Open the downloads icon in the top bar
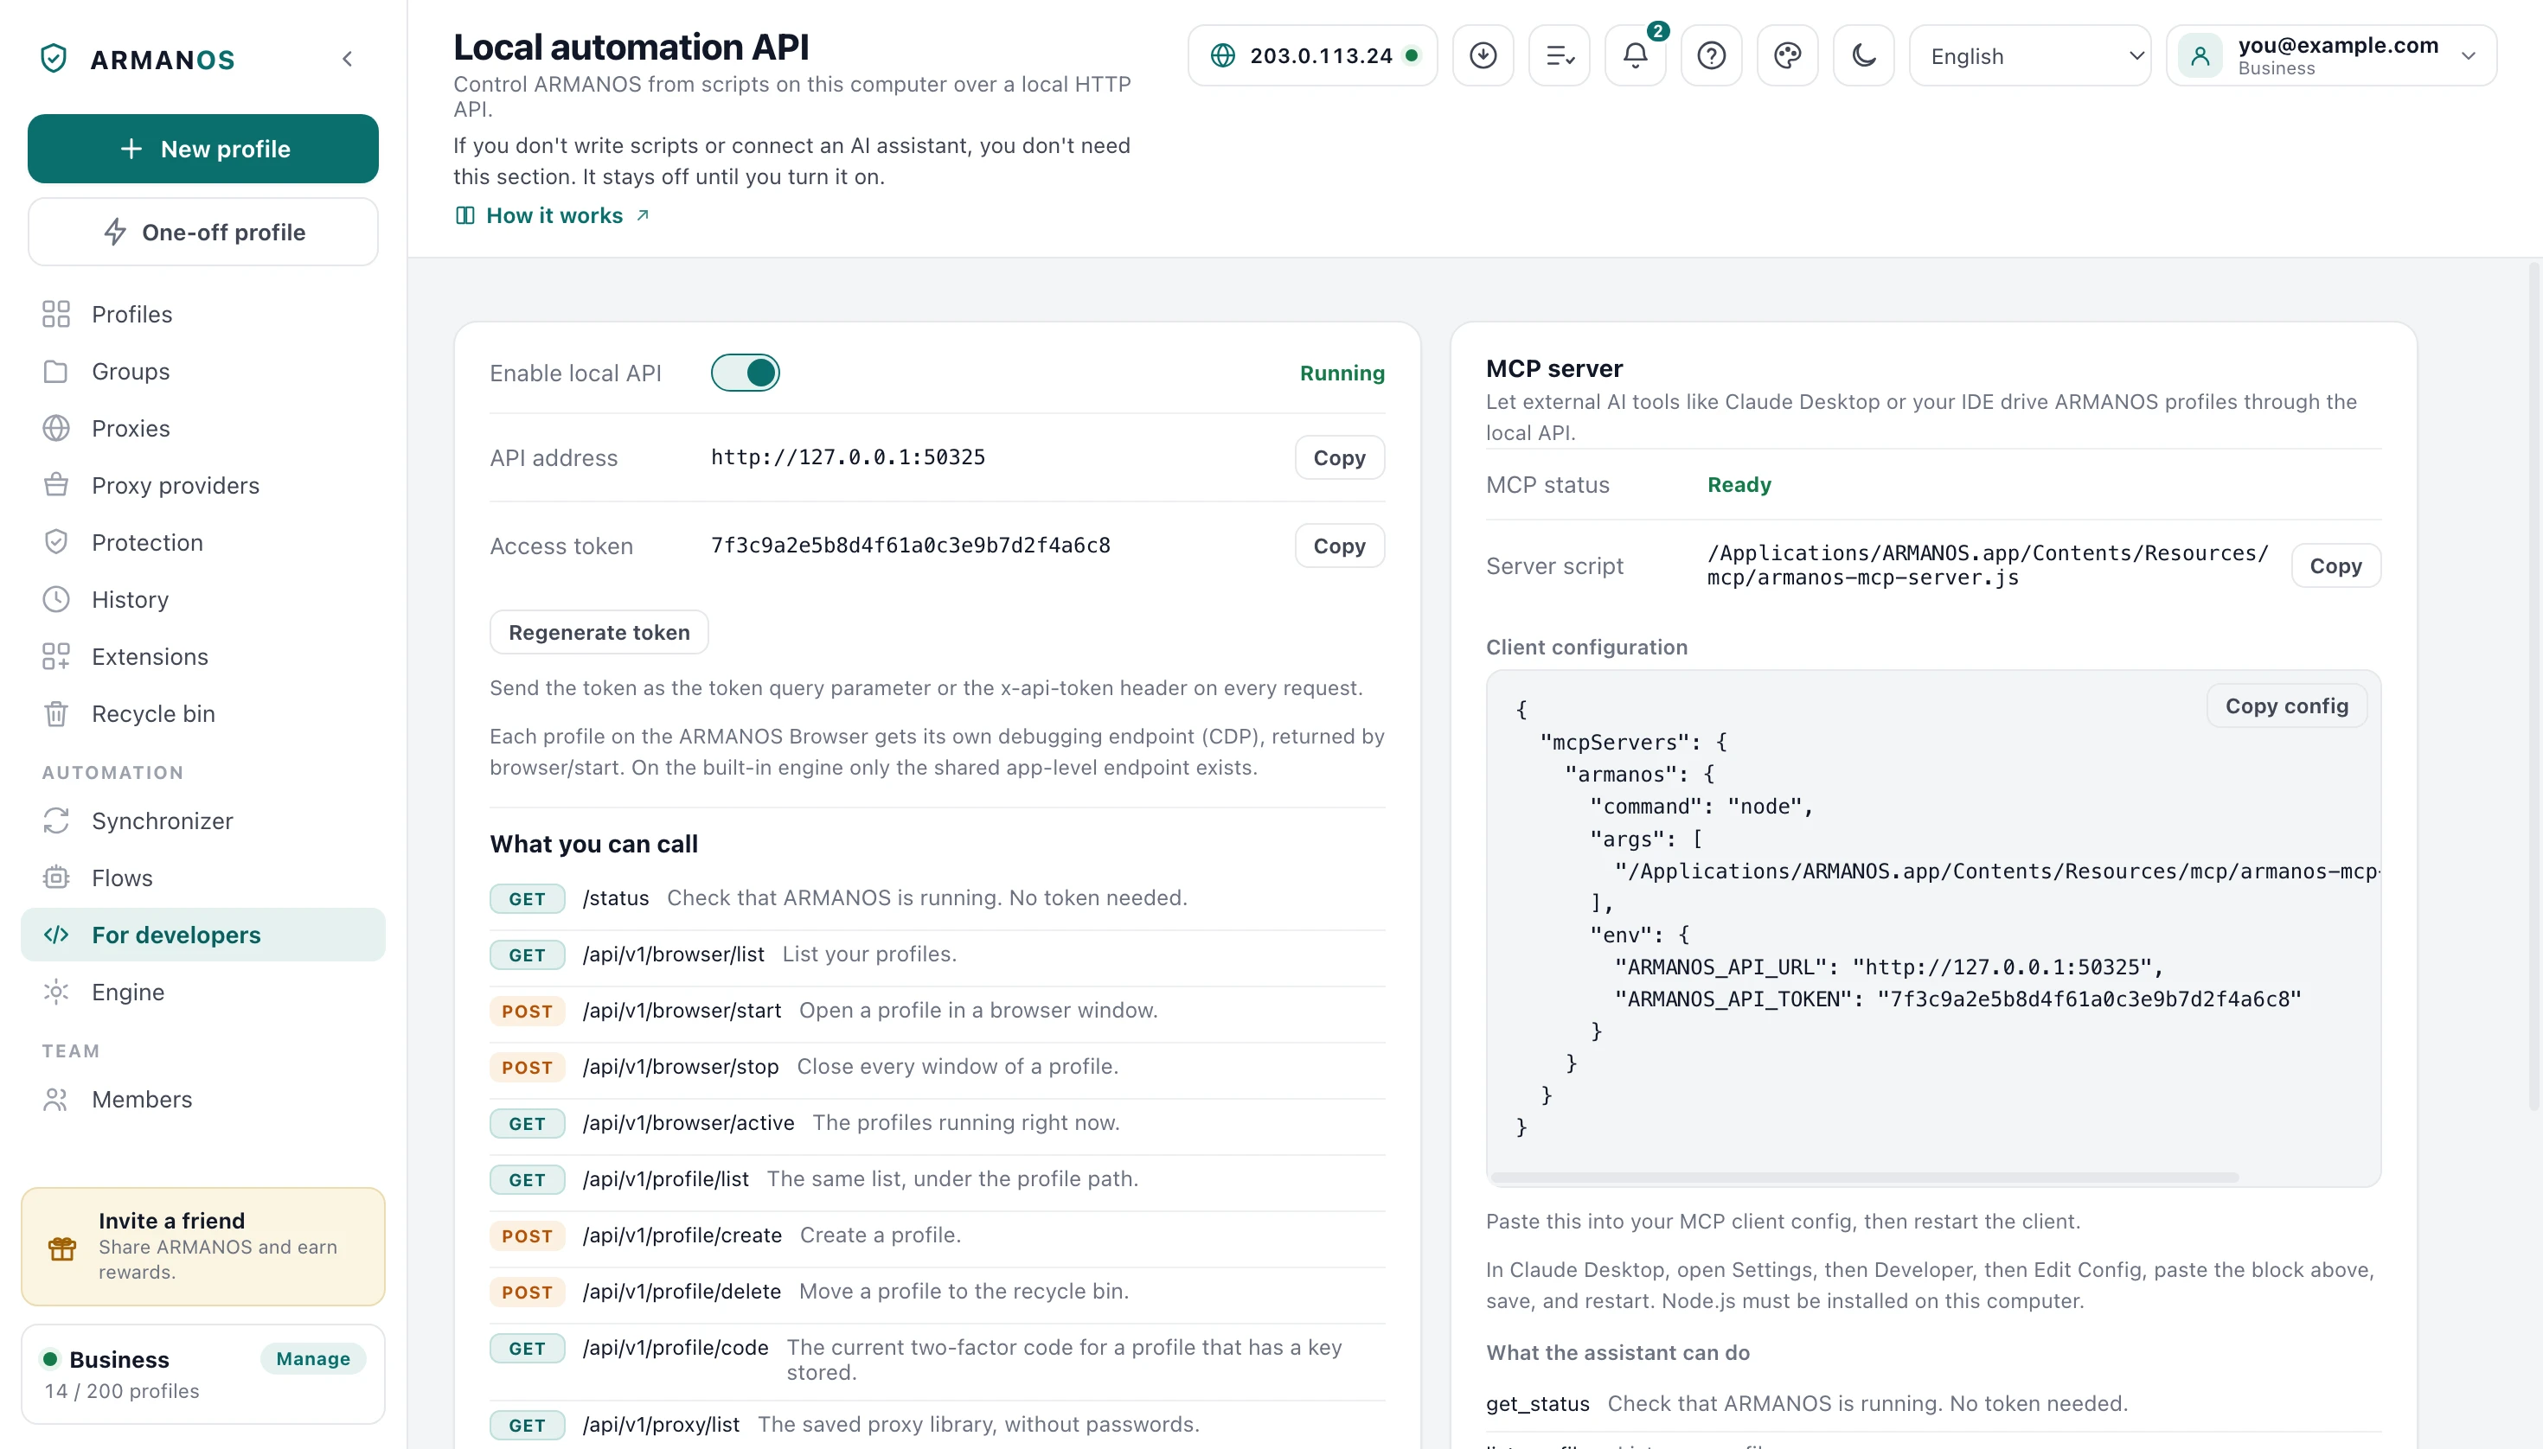Viewport: 2543px width, 1449px height. point(1483,55)
